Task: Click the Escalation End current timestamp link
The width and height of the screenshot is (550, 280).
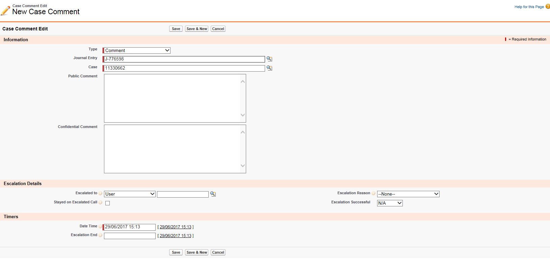Action: tap(176, 236)
